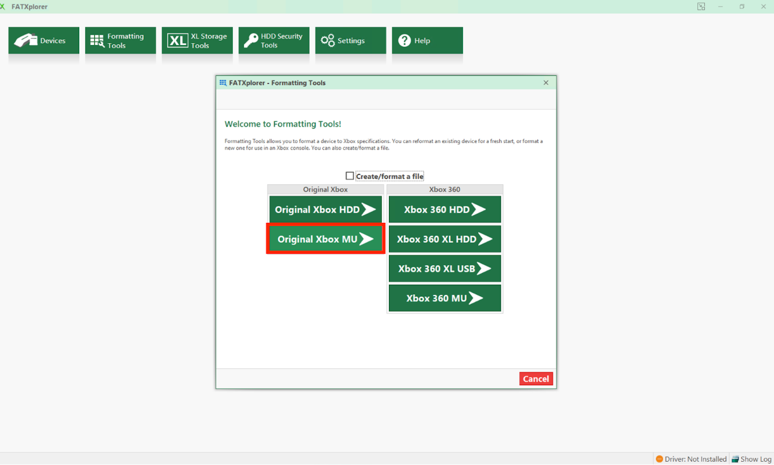Image resolution: width=774 pixels, height=465 pixels.
Task: Cancel the Formatting Tools dialog
Action: (536, 379)
